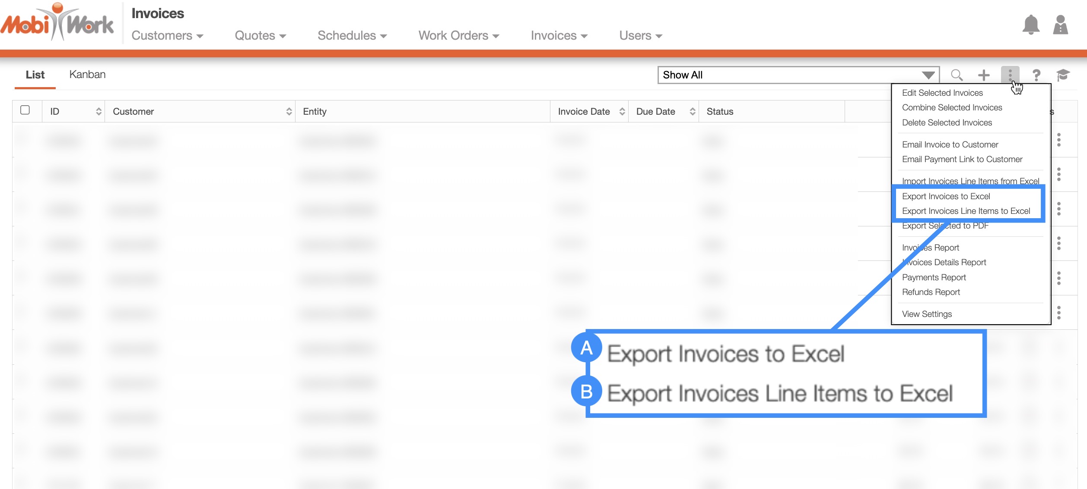Image resolution: width=1087 pixels, height=489 pixels.
Task: Switch to the Kanban tab
Action: 87,75
